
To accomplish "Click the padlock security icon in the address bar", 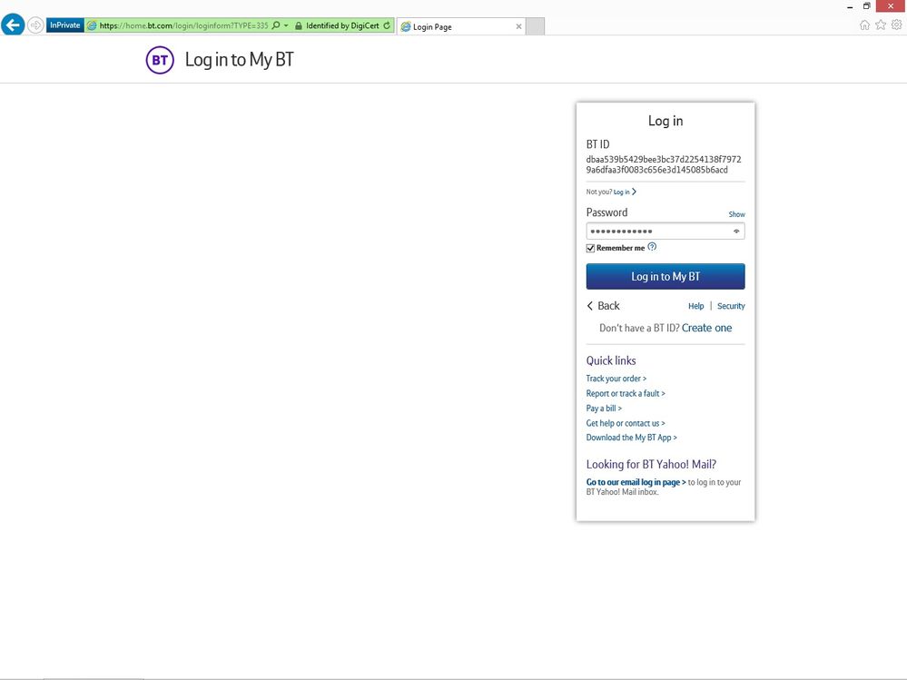I will [x=298, y=26].
